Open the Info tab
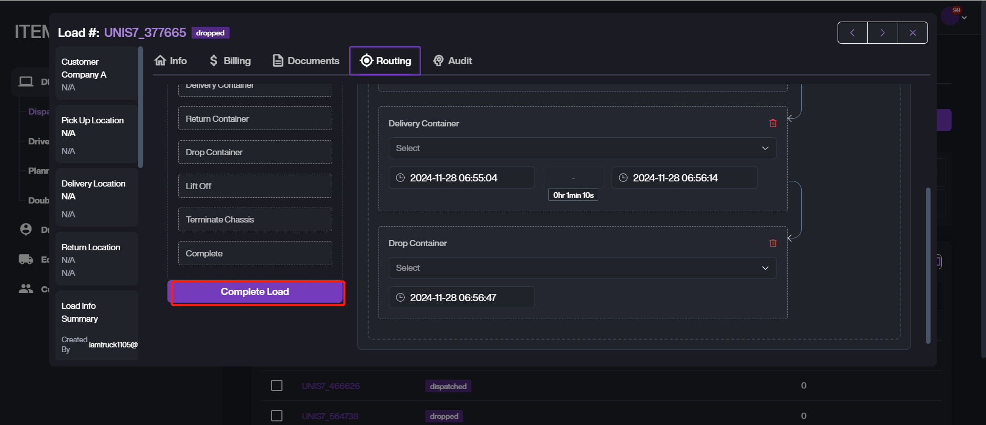 [170, 61]
